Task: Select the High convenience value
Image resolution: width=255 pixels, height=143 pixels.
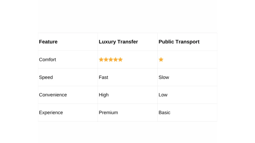Action: (x=104, y=95)
